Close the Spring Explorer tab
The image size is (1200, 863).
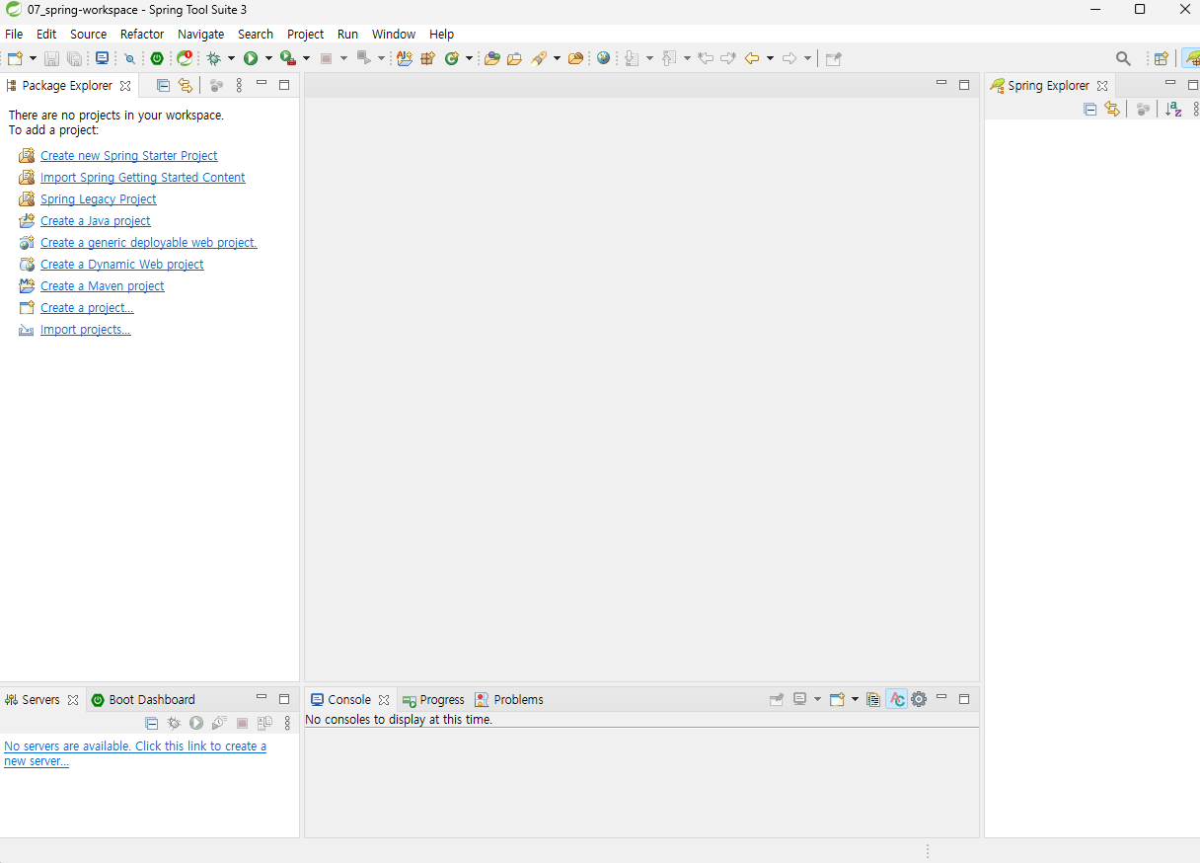pyautogui.click(x=1102, y=86)
